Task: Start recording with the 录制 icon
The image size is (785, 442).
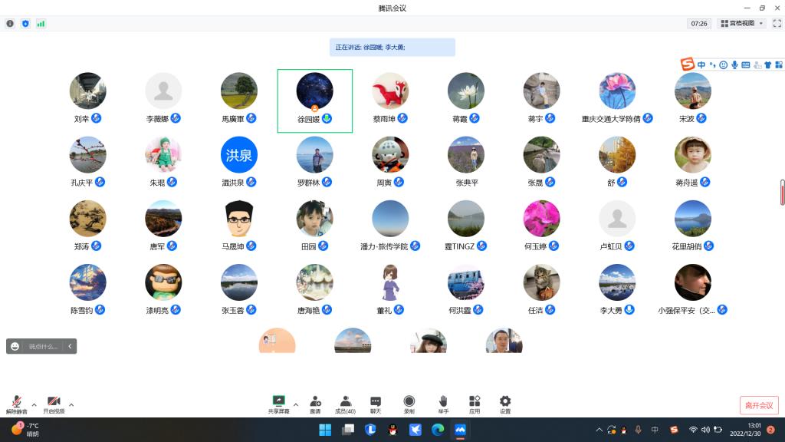Action: point(409,404)
